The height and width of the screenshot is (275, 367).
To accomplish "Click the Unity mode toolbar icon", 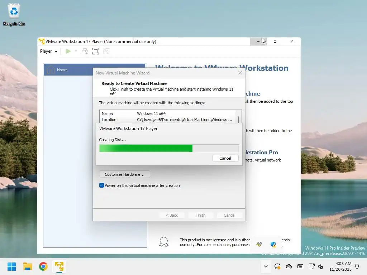I will tap(106, 51).
